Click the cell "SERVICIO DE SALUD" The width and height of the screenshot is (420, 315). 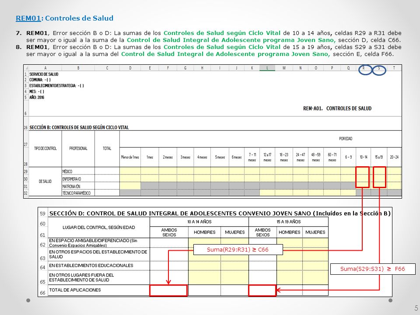(44, 74)
